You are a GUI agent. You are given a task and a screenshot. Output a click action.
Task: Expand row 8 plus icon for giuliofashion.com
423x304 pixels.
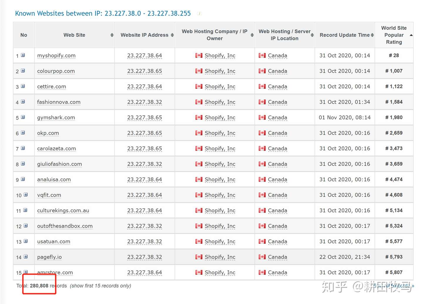point(23,164)
